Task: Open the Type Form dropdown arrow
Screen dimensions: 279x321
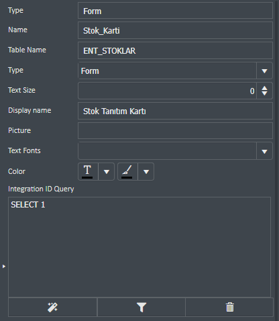Action: coord(264,71)
